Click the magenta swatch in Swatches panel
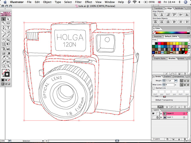This screenshot has width=191, height=143. point(159,44)
